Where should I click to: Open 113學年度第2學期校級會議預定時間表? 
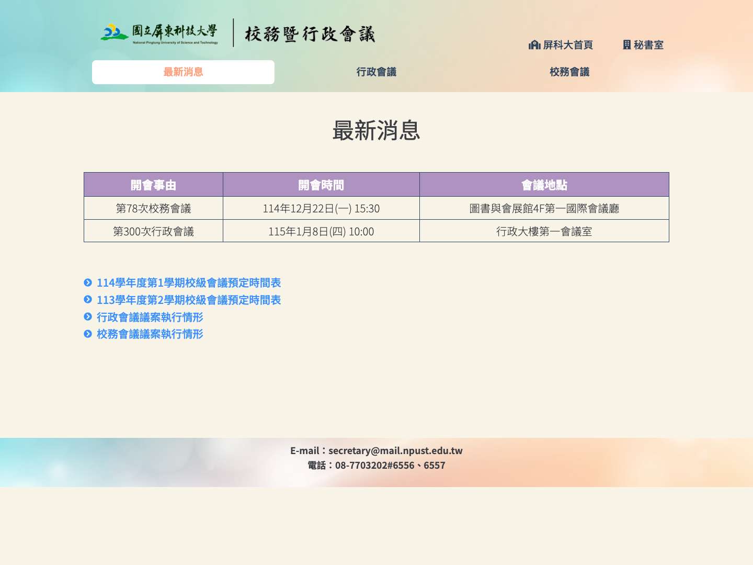[x=189, y=300]
